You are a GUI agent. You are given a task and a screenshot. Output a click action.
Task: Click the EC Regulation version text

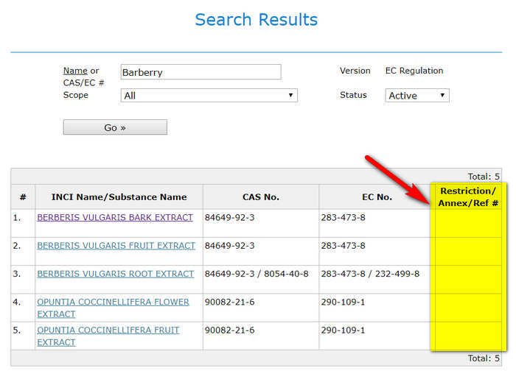click(x=414, y=71)
